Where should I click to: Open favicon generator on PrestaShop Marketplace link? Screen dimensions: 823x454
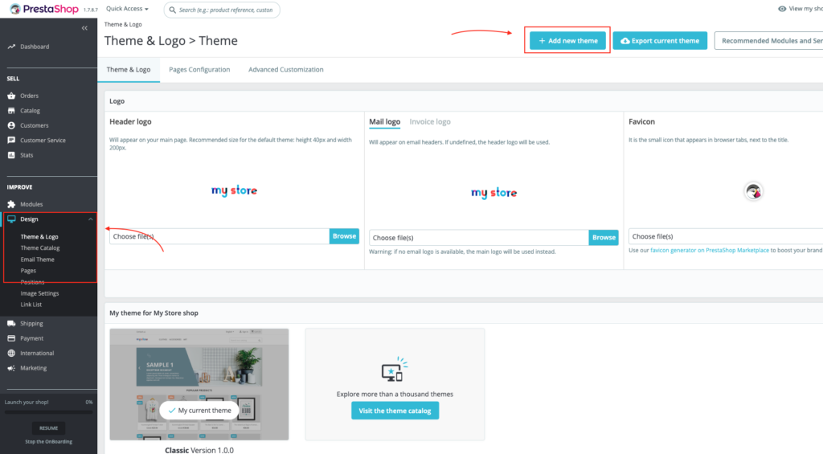point(710,251)
